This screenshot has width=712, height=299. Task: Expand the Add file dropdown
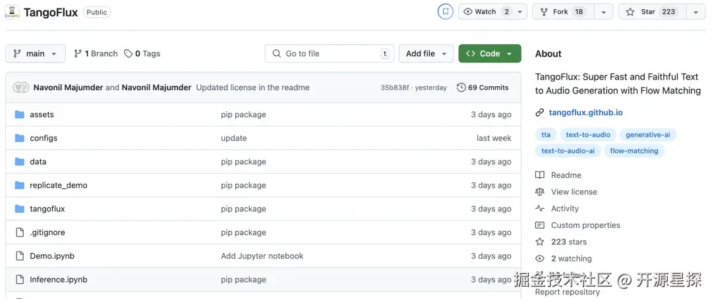pyautogui.click(x=426, y=53)
